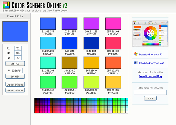
Task: Click the email for updates input field
Action: pyautogui.click(x=150, y=92)
